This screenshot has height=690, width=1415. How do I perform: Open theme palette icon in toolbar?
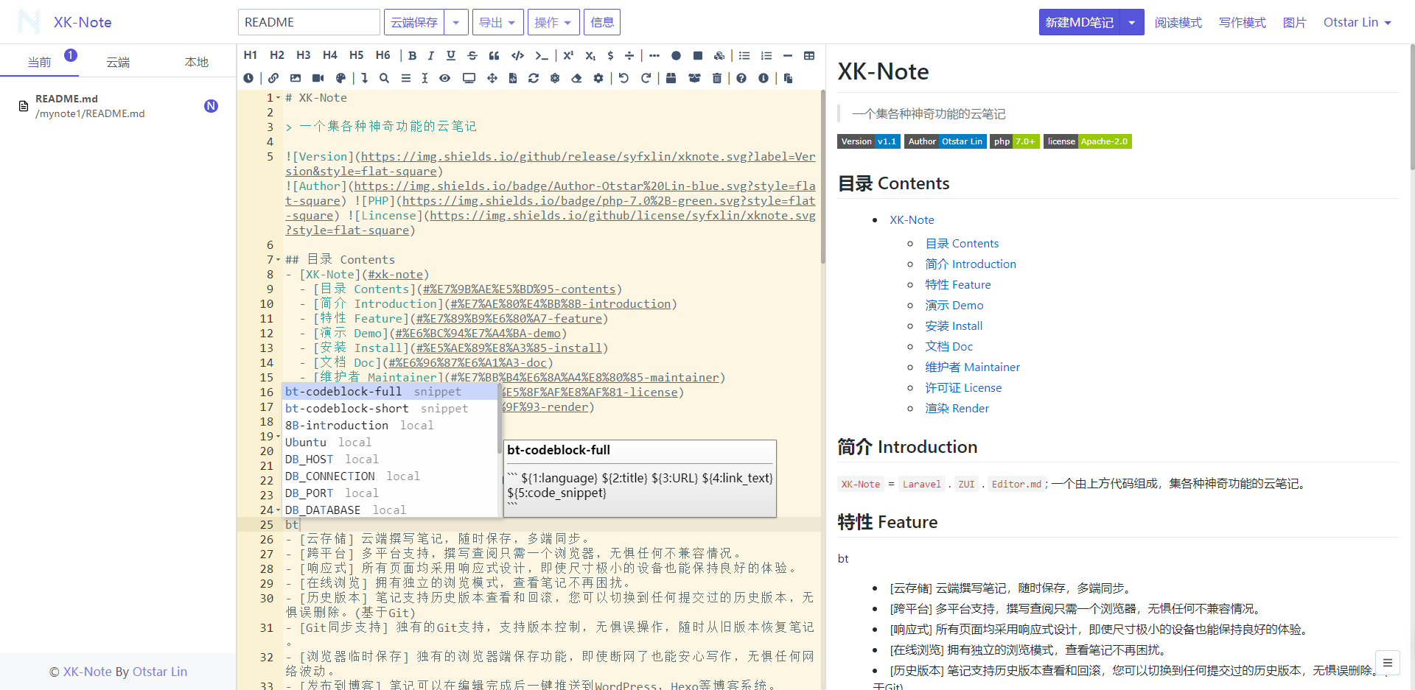tap(340, 78)
